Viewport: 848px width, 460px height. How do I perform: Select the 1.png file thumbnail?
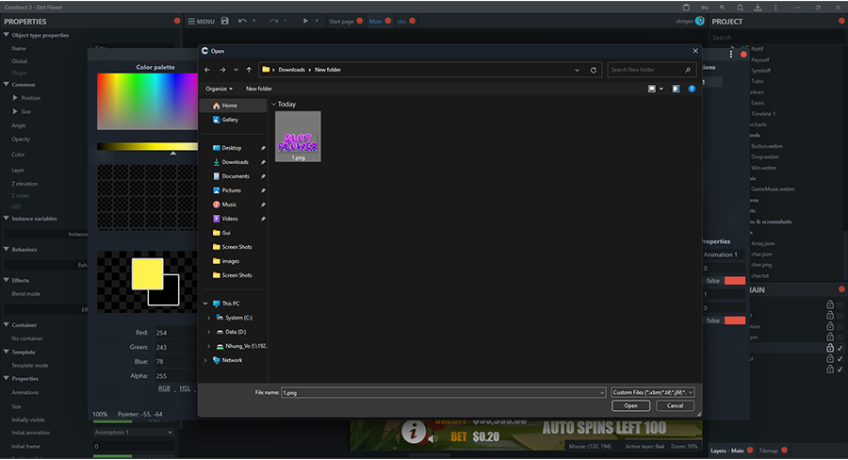(298, 137)
